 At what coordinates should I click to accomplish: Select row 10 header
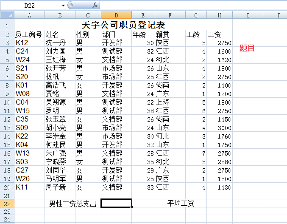pyautogui.click(x=7, y=102)
